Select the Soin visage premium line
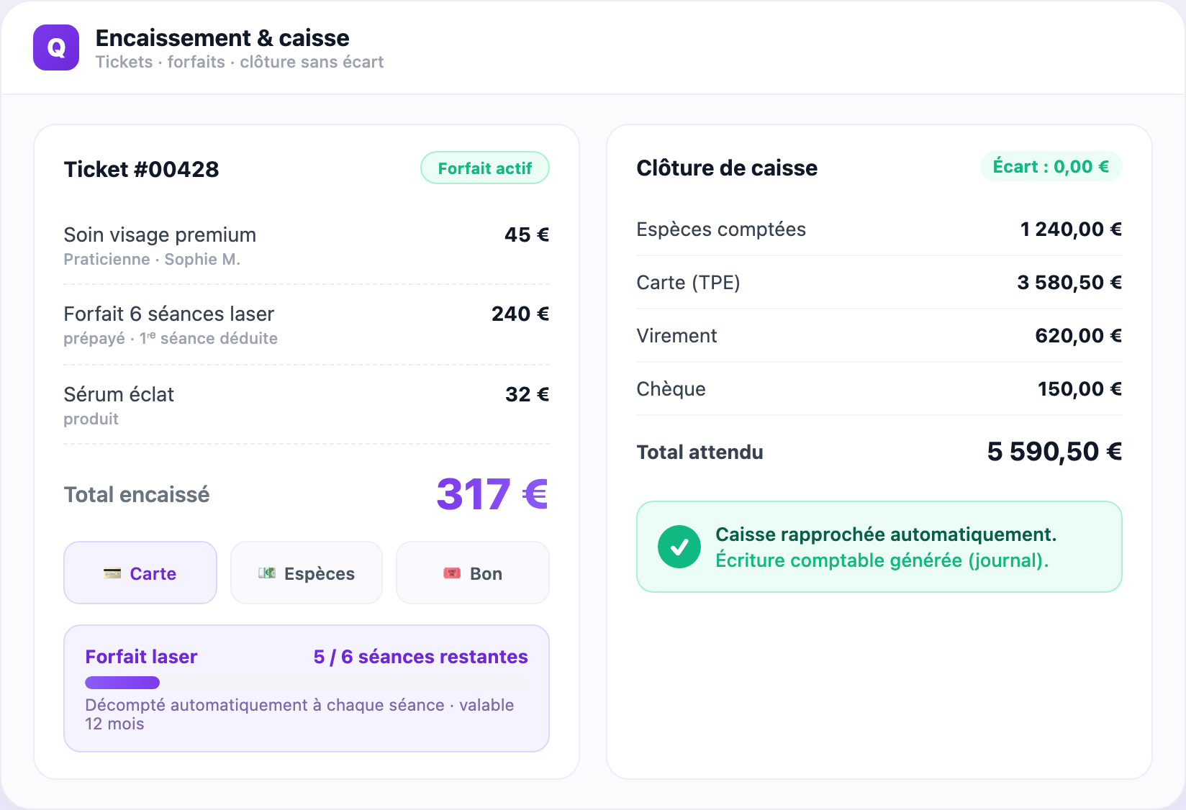Viewport: 1186px width, 810px height. (307, 245)
